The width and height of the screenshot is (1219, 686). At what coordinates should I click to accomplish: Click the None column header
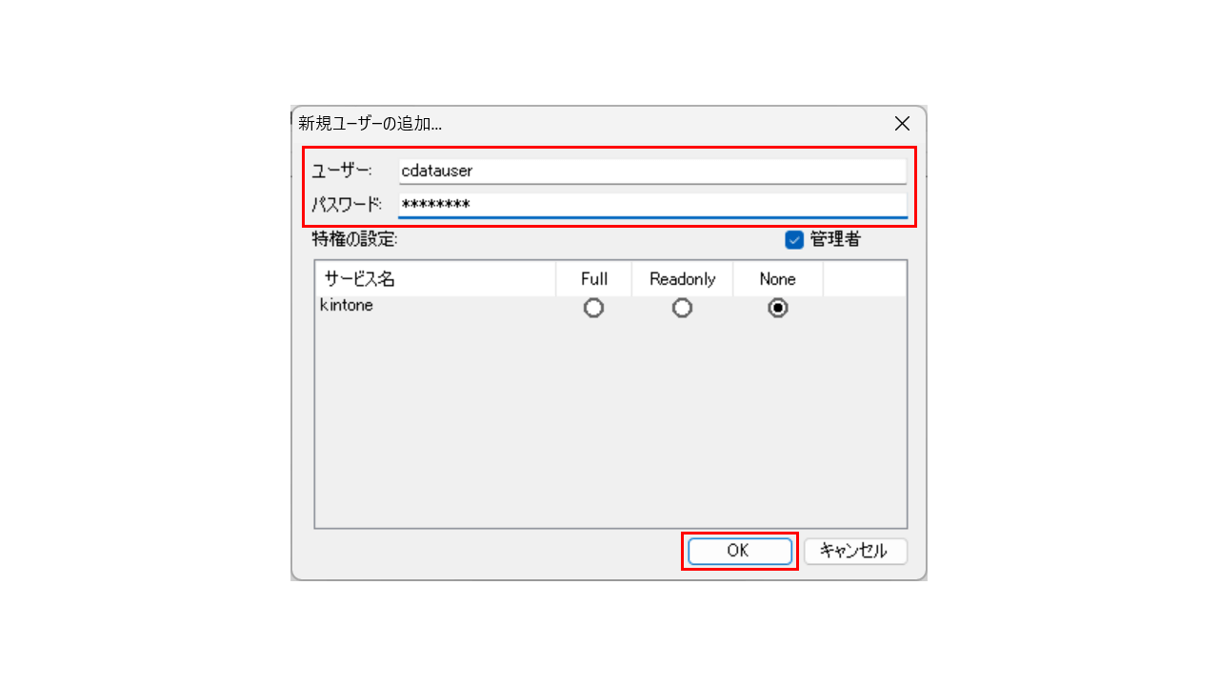tap(778, 279)
